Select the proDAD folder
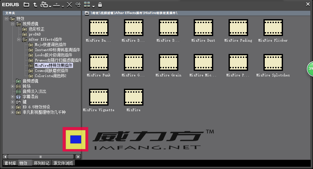Image resolution: width=313 pixels, height=169 pixels. coord(35,34)
